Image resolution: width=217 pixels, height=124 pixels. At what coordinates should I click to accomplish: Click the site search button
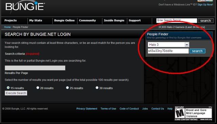(x=205, y=21)
